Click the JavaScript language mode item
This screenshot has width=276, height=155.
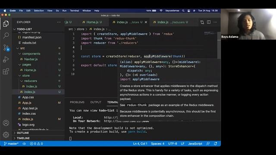[195, 143]
